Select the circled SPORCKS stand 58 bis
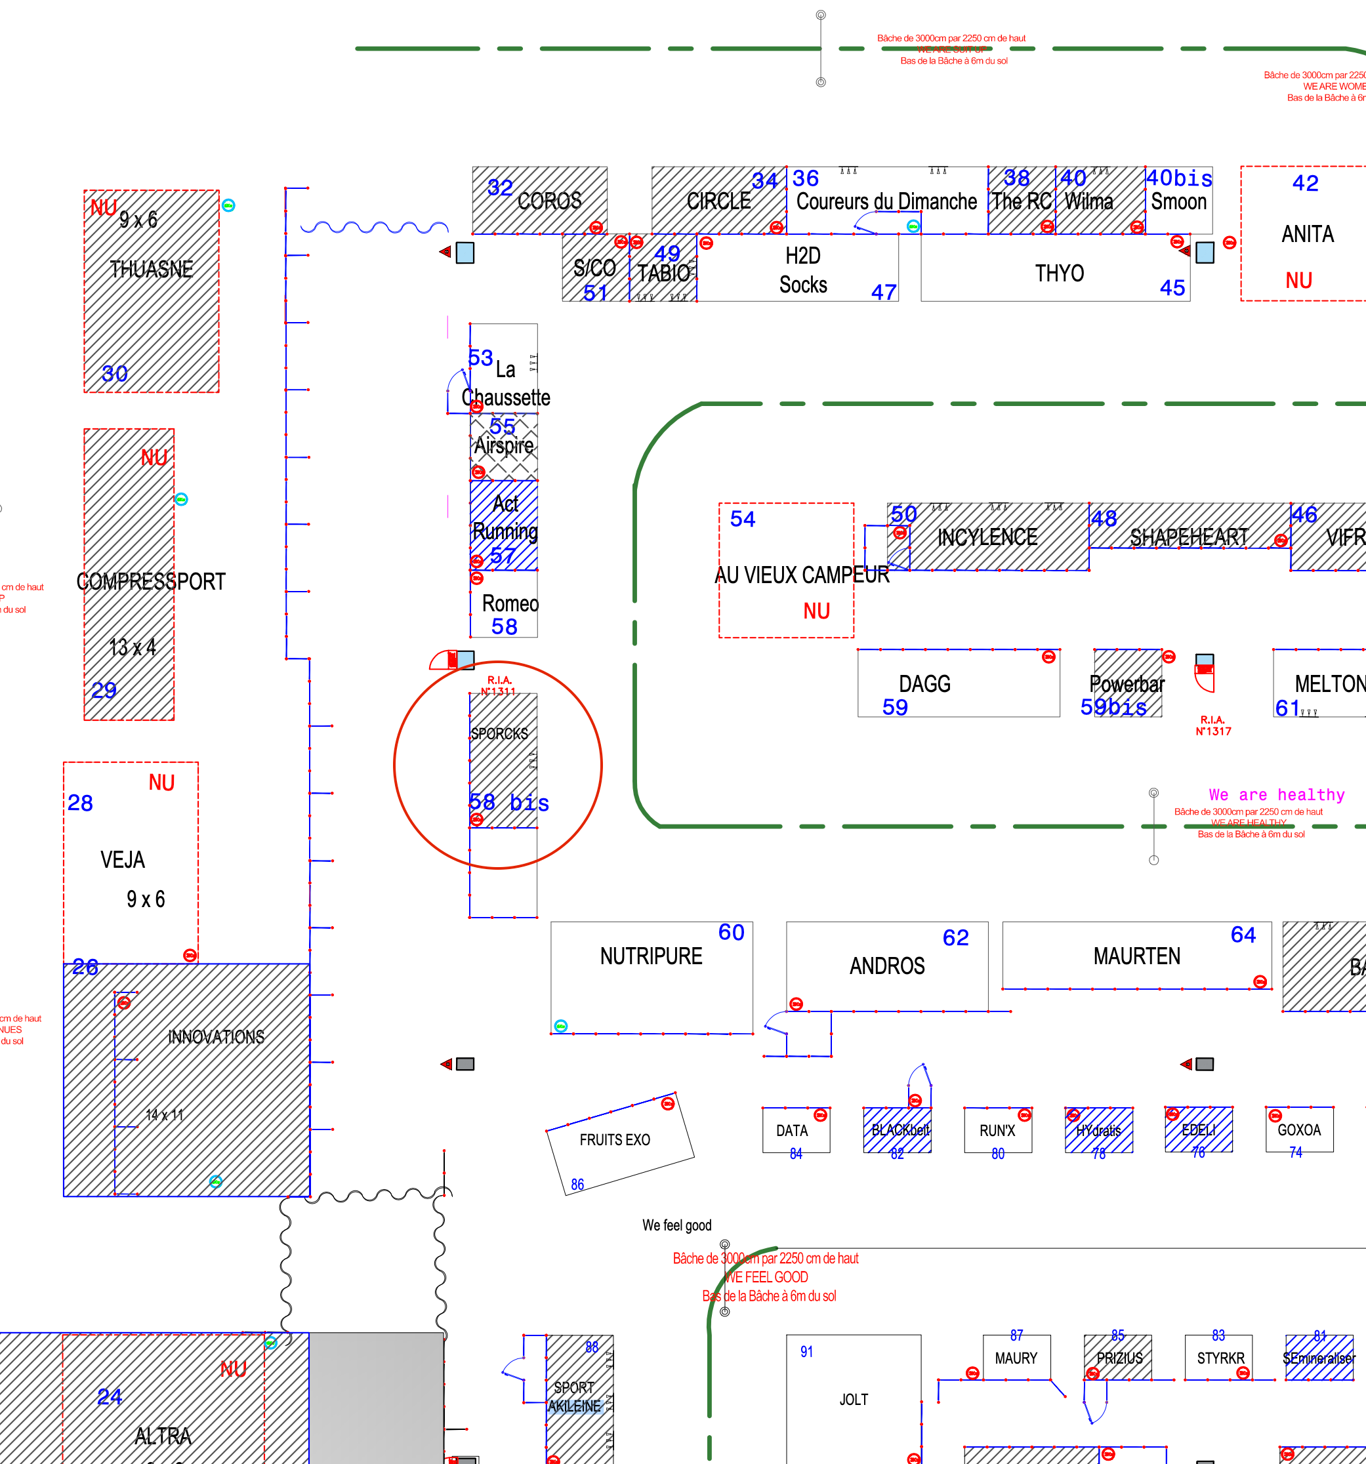Screen dimensions: 1366x1464 503,762
